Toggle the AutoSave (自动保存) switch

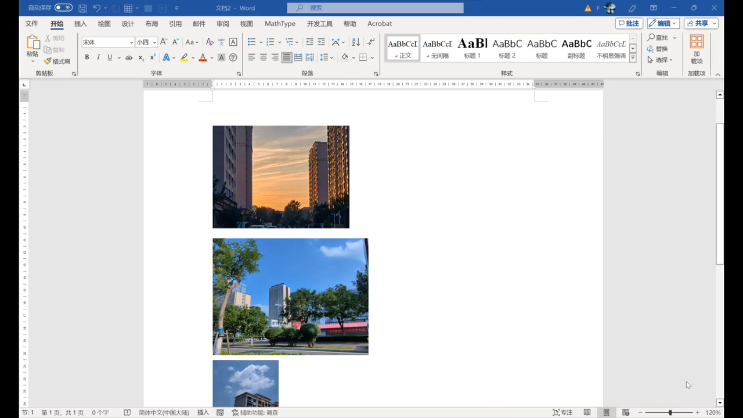[63, 8]
